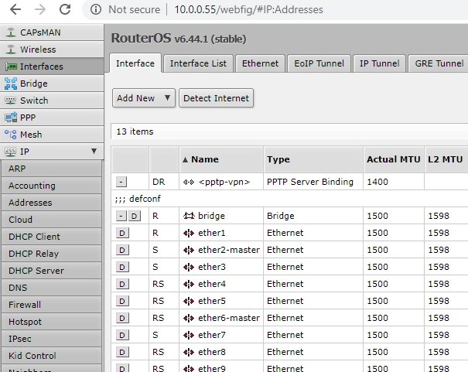
Task: Open ARP under IP
Action: (51, 169)
